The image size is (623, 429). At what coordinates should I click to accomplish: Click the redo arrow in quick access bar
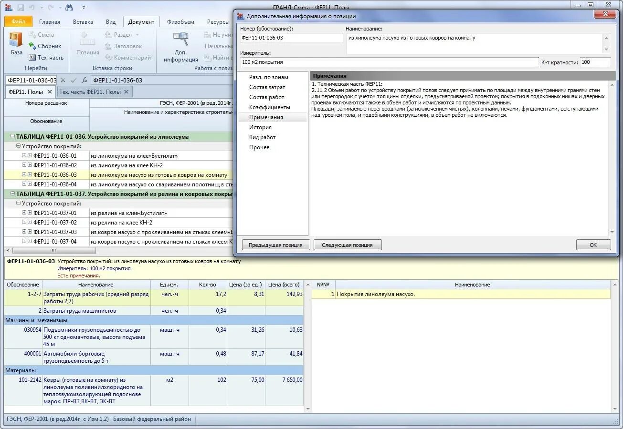(51, 7)
